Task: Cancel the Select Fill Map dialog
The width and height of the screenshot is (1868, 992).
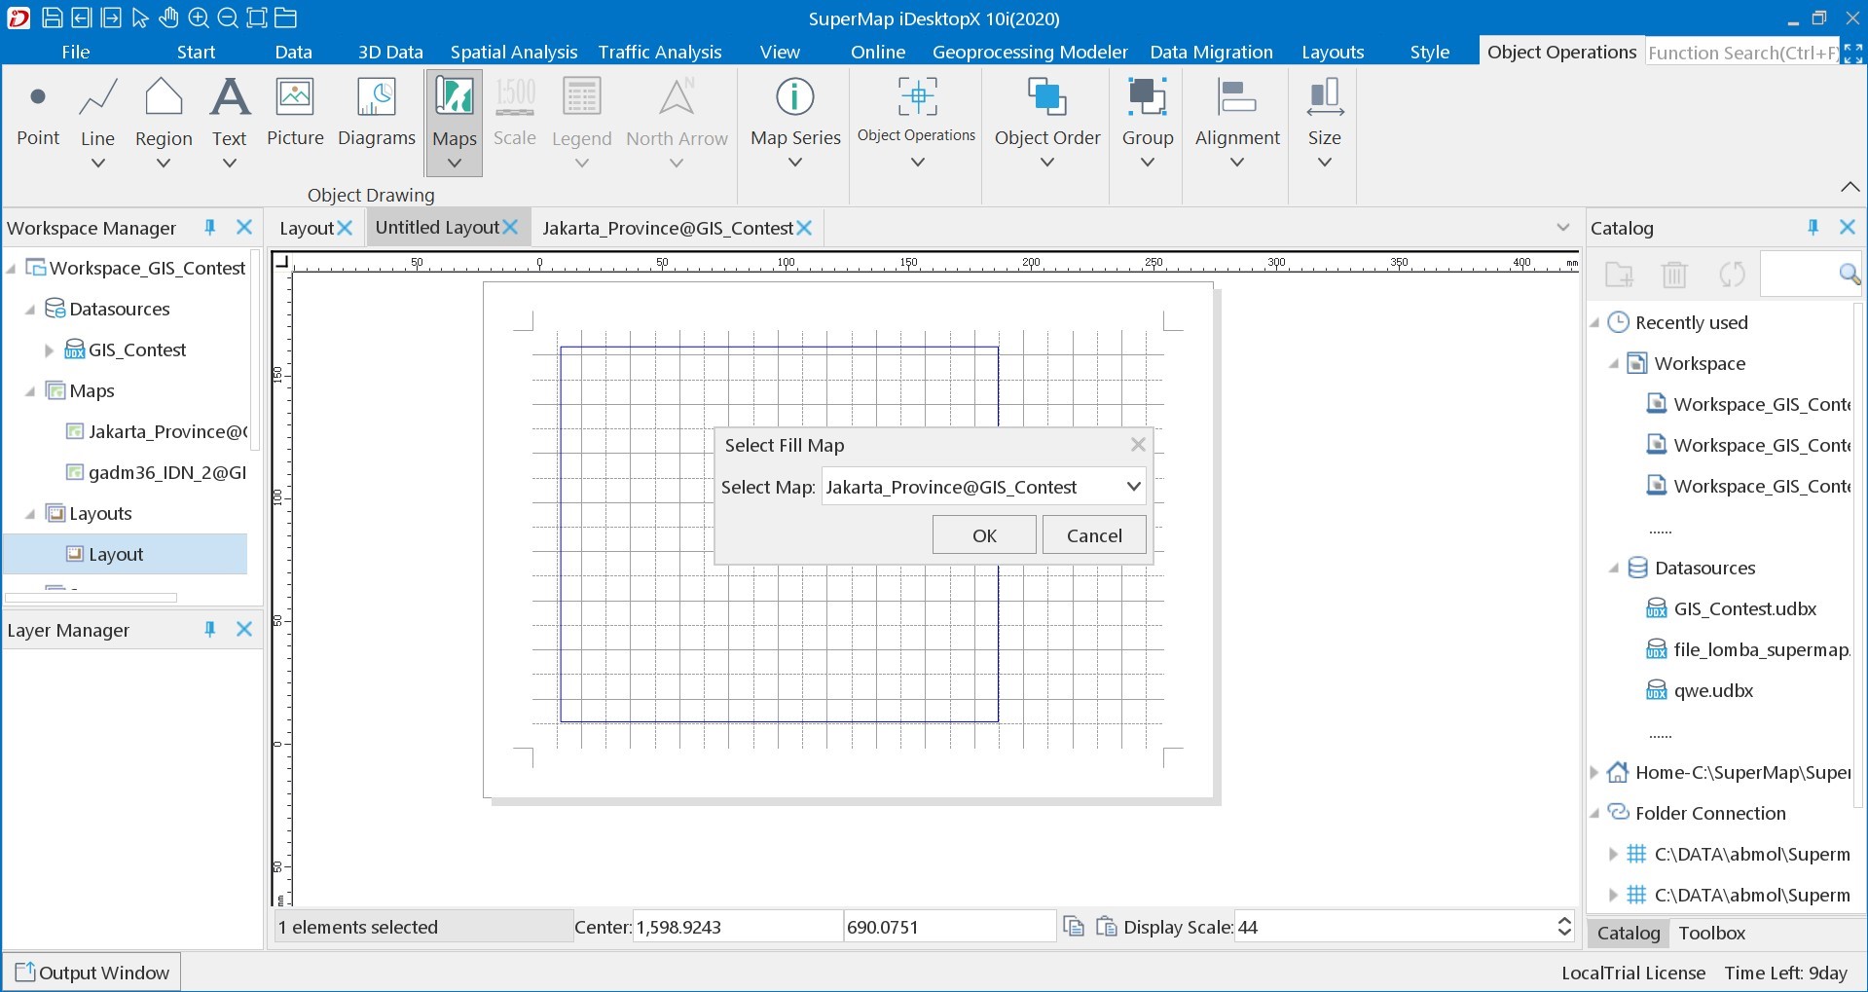Action: (x=1094, y=535)
